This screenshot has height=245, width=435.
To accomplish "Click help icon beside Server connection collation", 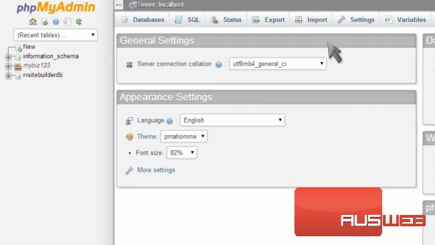I will pyautogui.click(x=219, y=65).
